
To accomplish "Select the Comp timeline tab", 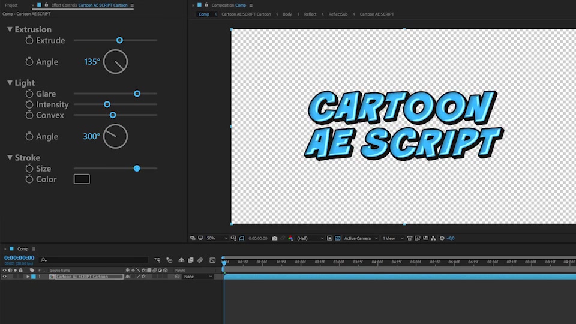I will pos(23,248).
